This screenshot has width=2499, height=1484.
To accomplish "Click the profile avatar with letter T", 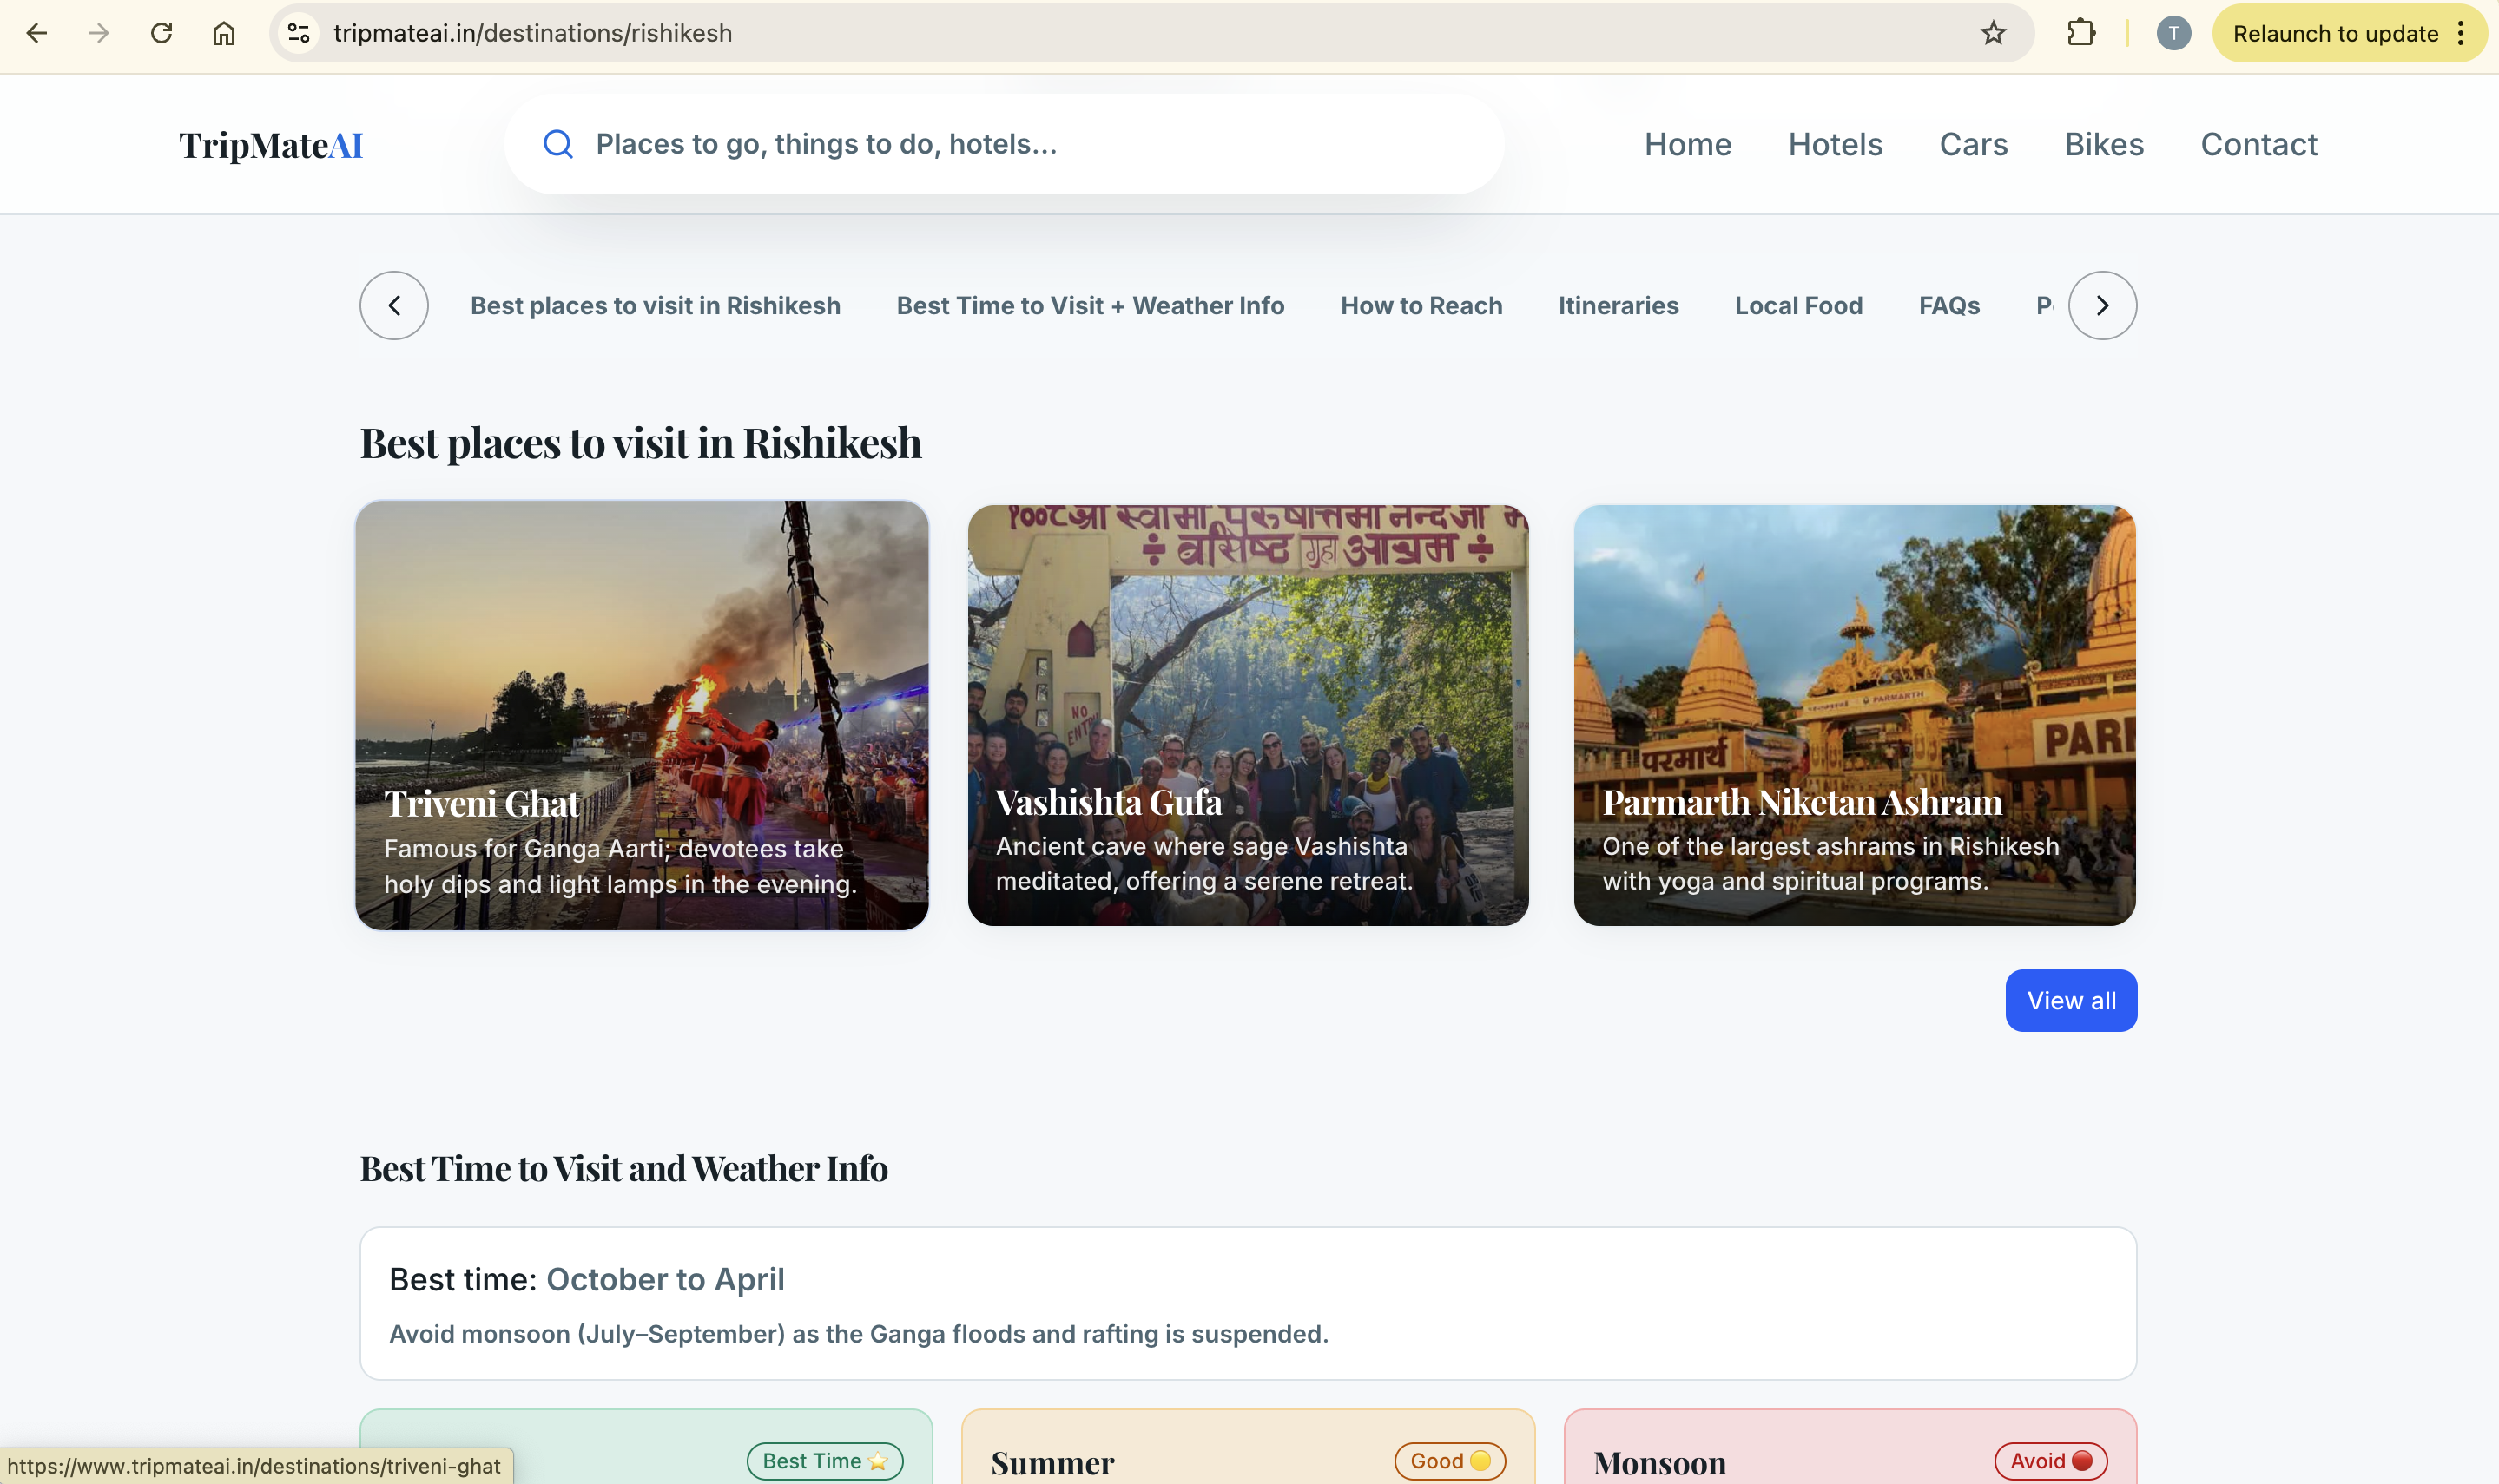I will 2173,32.
